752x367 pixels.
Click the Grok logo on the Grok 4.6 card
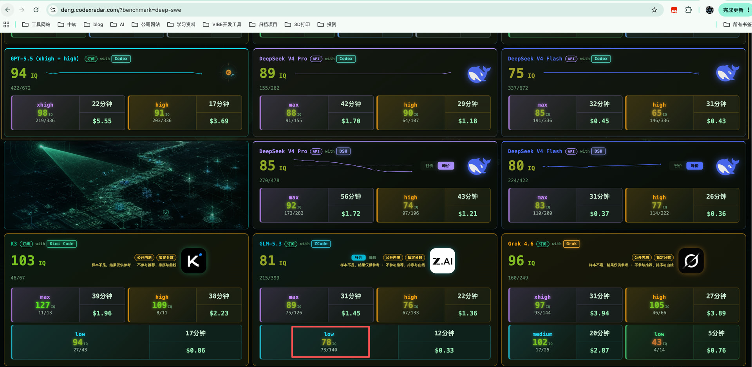coord(691,261)
